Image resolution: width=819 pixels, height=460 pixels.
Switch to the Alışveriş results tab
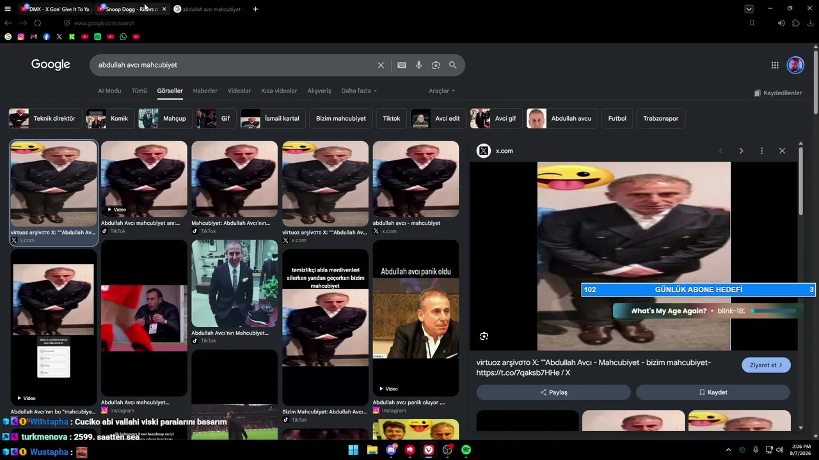tap(319, 91)
